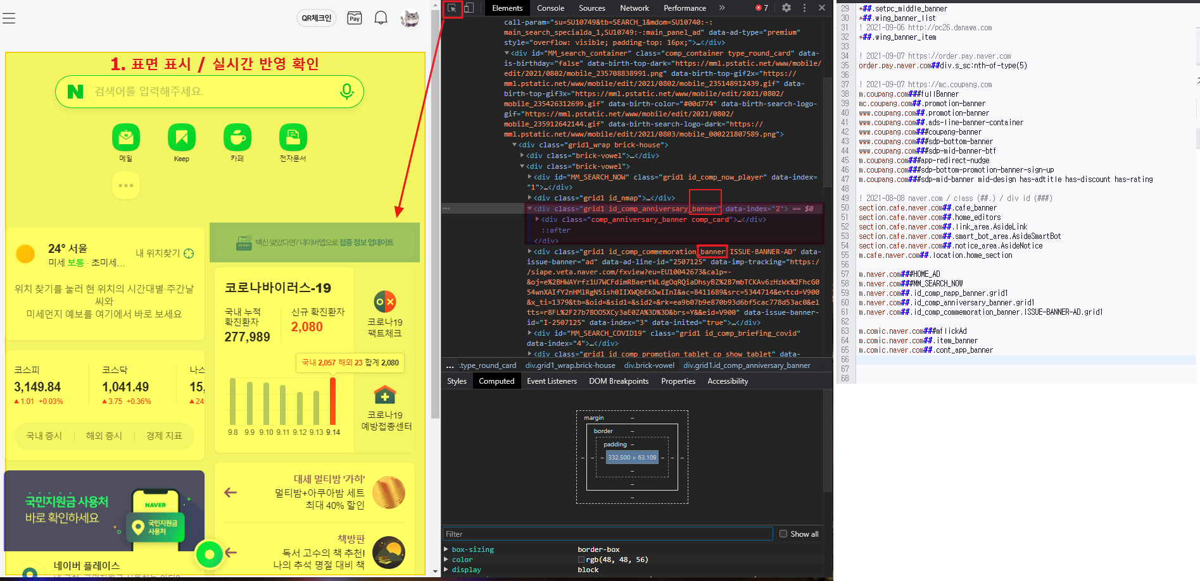Screen dimensions: 1200x581
Task: Switch to the Performance tab
Action: [685, 8]
